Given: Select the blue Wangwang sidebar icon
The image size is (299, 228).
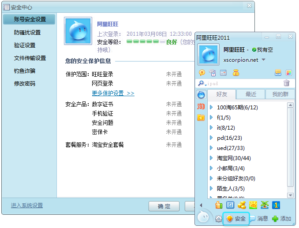Looking at the screenshot, I should coord(201,94).
